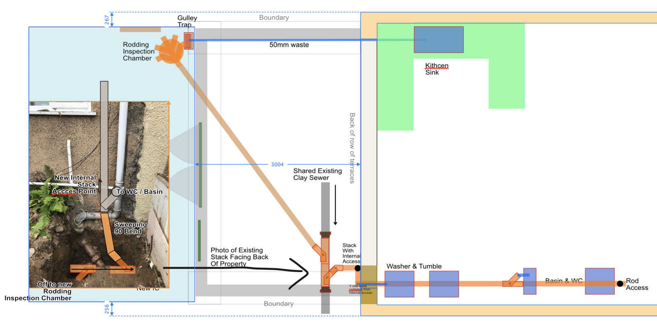This screenshot has width=657, height=323.
Task: Select the "50mm waste" text label
Action: point(289,45)
